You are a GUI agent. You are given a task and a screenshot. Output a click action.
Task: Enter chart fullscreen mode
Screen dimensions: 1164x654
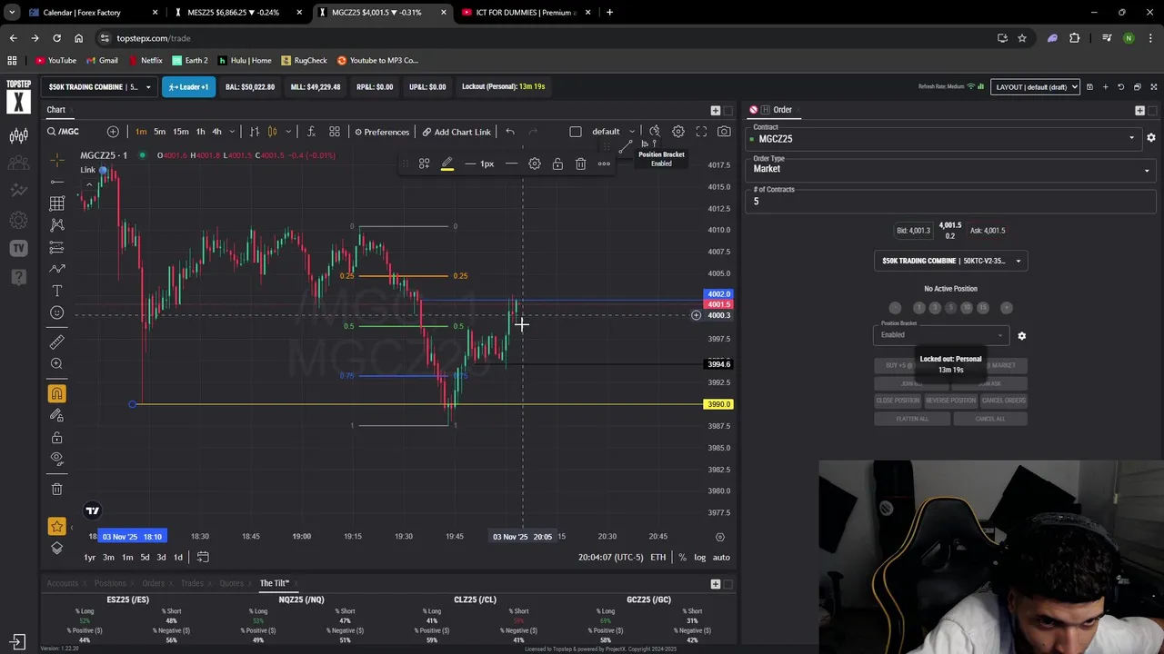coord(701,132)
